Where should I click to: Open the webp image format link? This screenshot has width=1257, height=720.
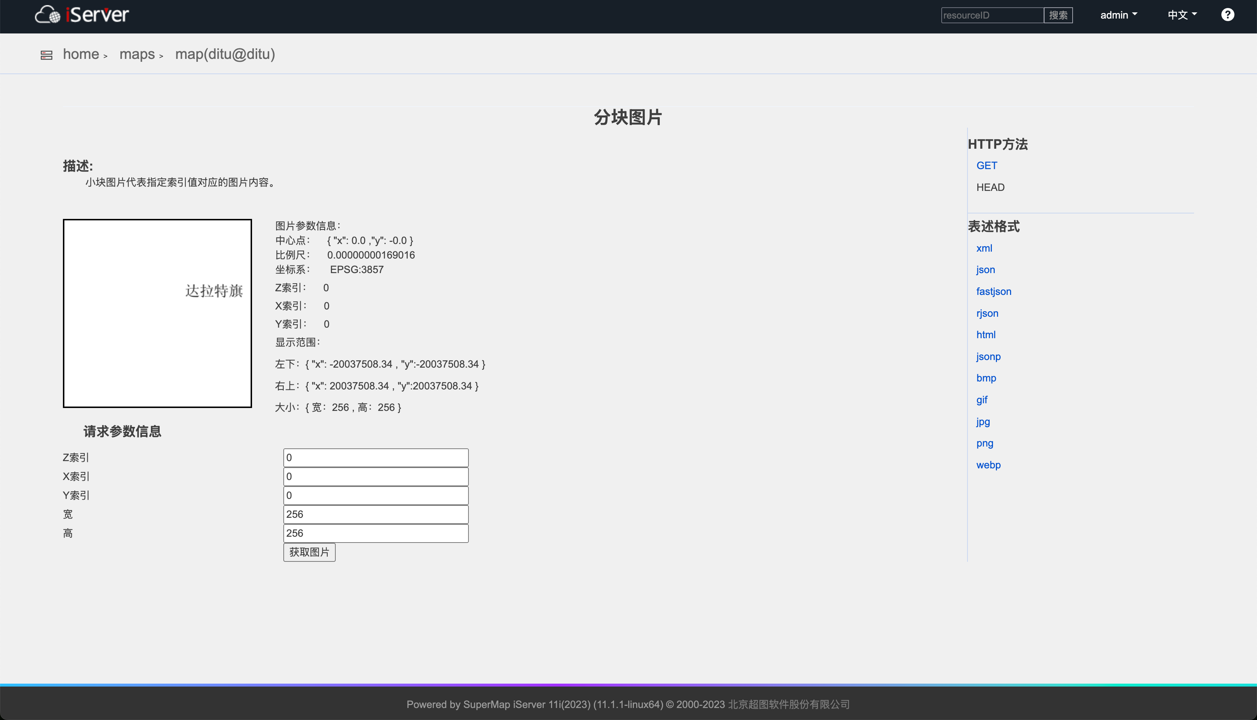pos(988,465)
